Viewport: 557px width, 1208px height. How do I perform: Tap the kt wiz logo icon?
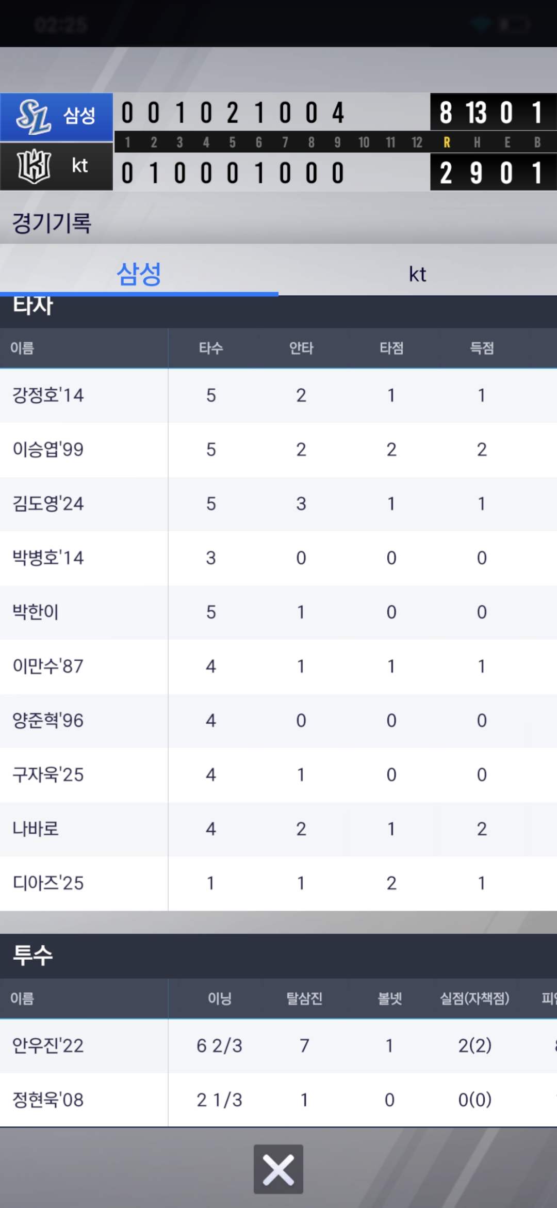tap(34, 166)
